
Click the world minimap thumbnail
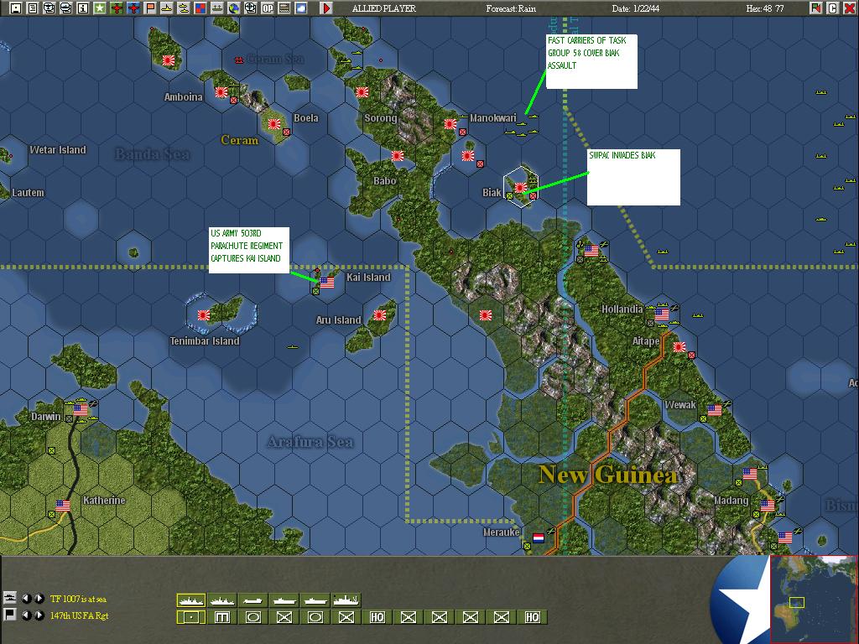point(814,599)
